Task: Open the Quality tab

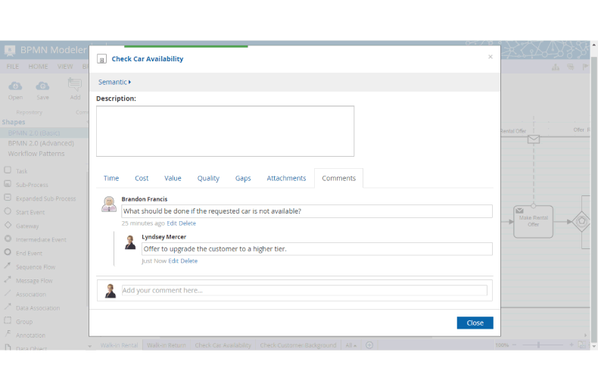Action: click(x=208, y=179)
